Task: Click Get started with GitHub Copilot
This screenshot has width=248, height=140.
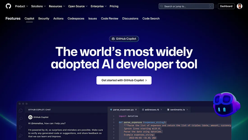Action: point(124,80)
